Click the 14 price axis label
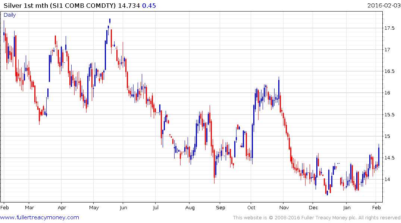401x223 pixels. (387, 179)
